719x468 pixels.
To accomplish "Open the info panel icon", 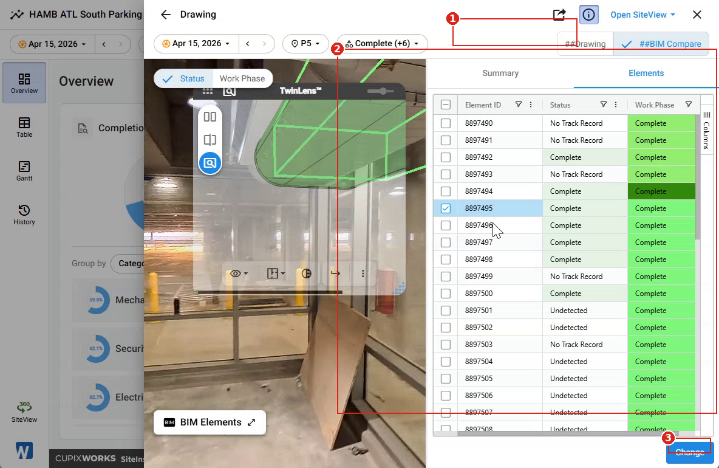I will (x=589, y=15).
